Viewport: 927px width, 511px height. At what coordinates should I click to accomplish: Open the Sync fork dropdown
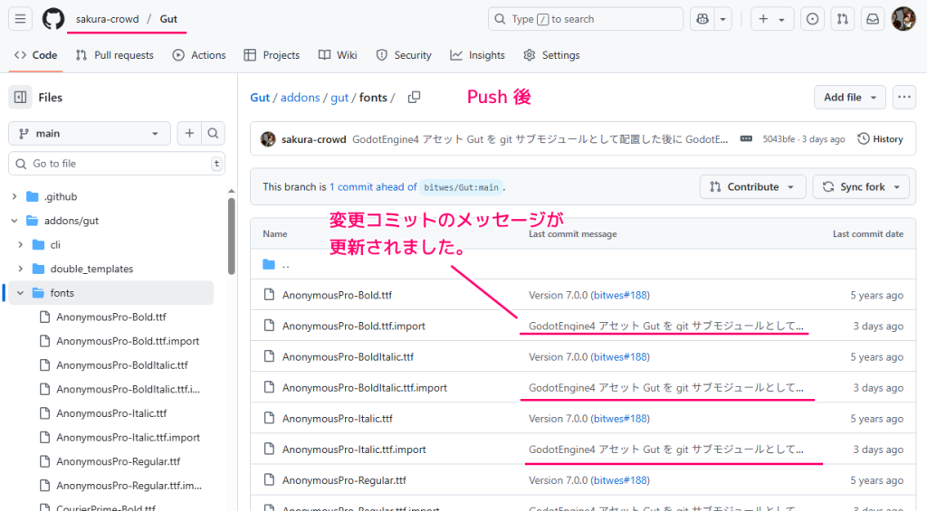click(x=861, y=186)
